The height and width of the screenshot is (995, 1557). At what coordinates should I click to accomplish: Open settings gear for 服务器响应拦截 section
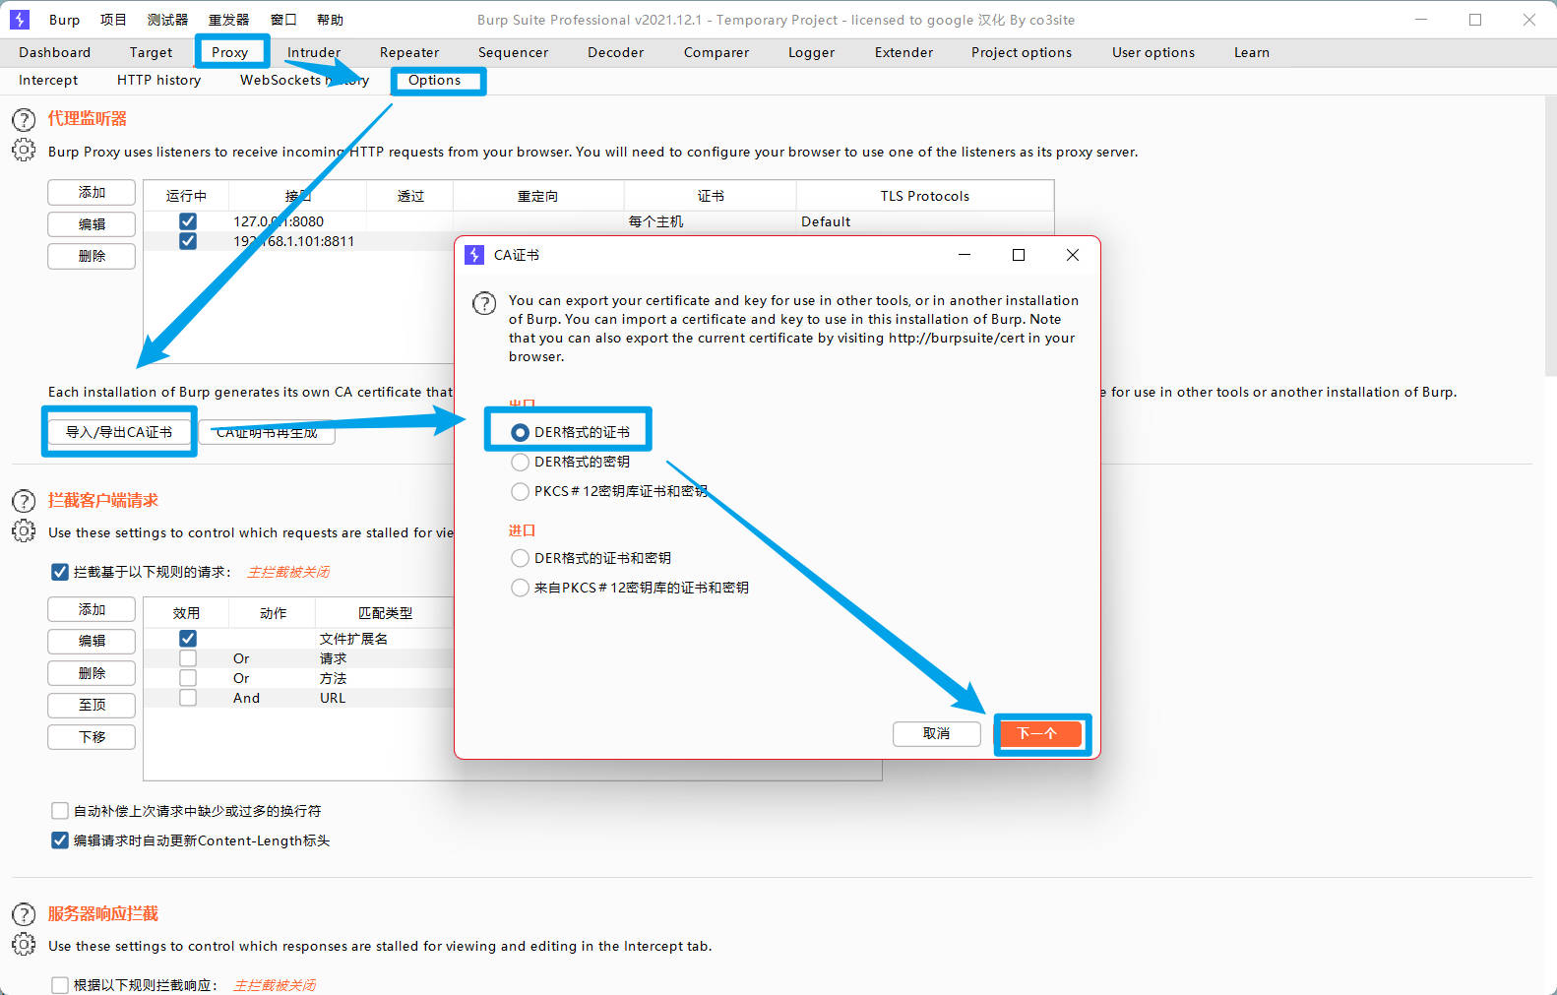(x=24, y=945)
